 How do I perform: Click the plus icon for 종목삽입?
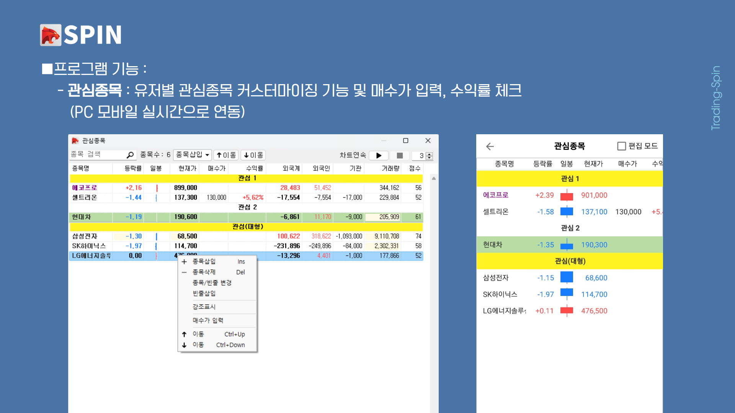(184, 262)
